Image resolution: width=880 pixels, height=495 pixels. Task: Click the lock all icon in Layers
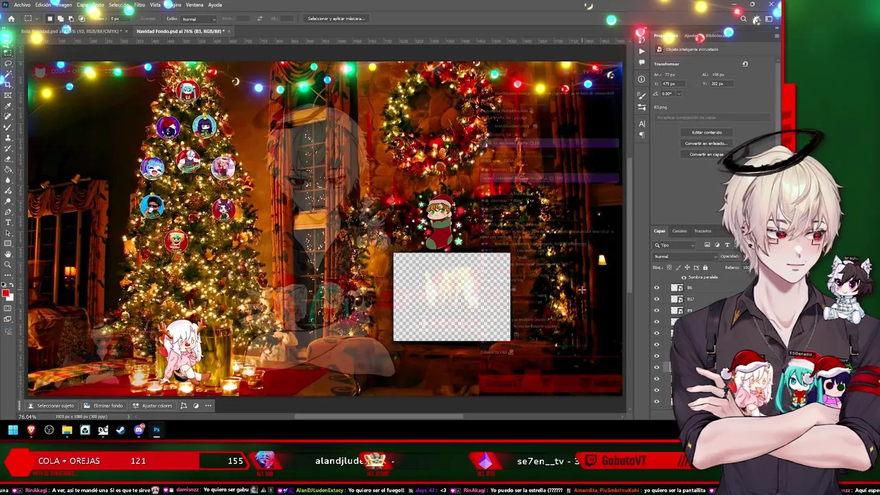click(x=705, y=267)
